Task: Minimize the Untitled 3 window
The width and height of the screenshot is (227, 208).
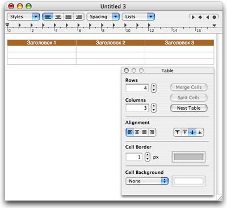Action: (20, 6)
